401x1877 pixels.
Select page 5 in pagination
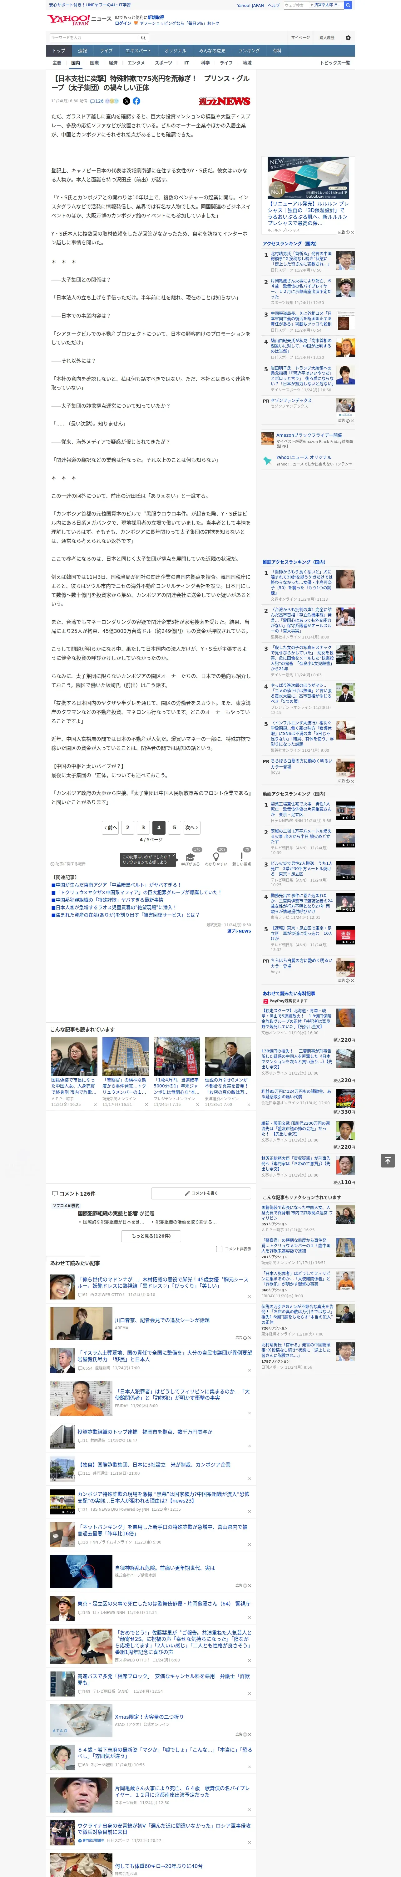(x=174, y=828)
